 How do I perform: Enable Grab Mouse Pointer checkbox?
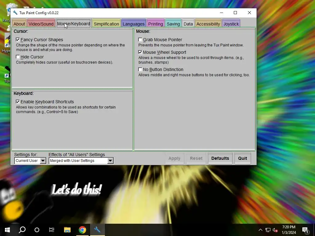click(140, 40)
